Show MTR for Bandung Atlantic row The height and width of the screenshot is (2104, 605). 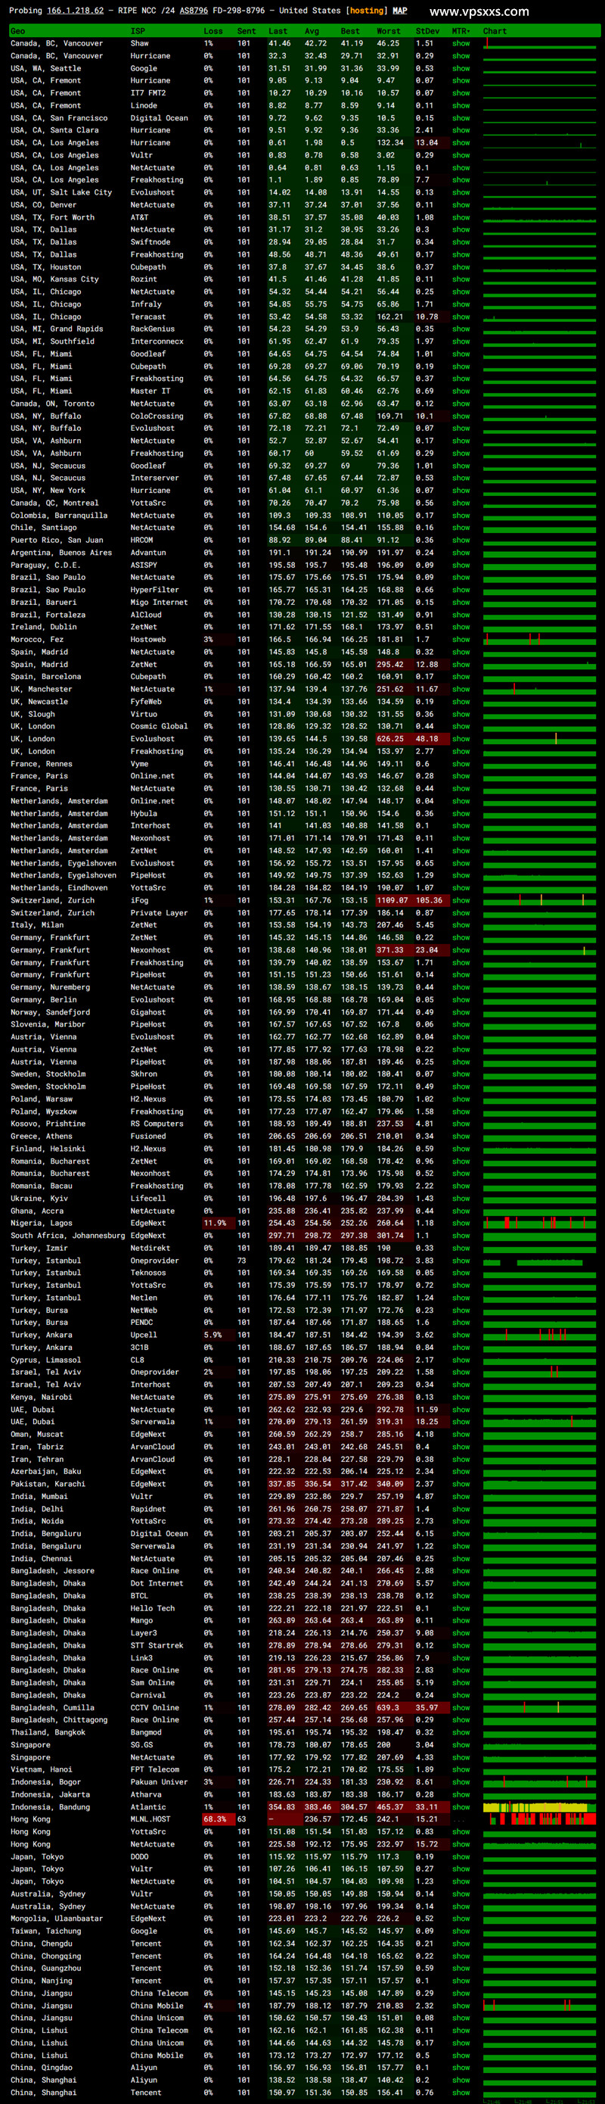pyautogui.click(x=461, y=1806)
